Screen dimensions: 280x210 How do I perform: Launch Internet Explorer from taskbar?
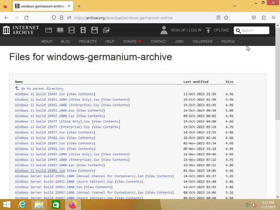22,205
